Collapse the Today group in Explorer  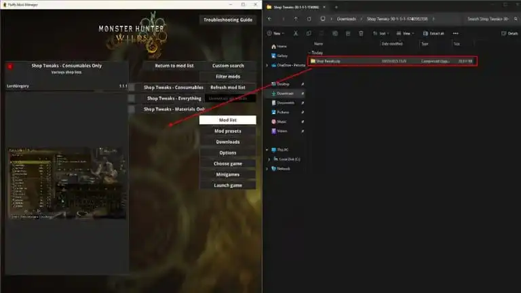click(309, 52)
